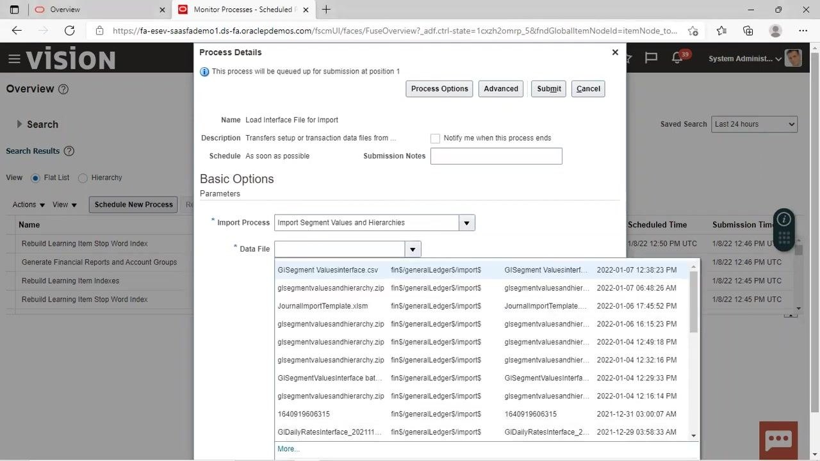This screenshot has height=461, width=820.
Task: Select the GlDailyRatesInterface file
Action: click(x=481, y=432)
